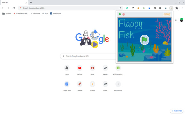The image size is (185, 115).
Task: Go forward with the forward arrow
Action: tap(8, 8)
